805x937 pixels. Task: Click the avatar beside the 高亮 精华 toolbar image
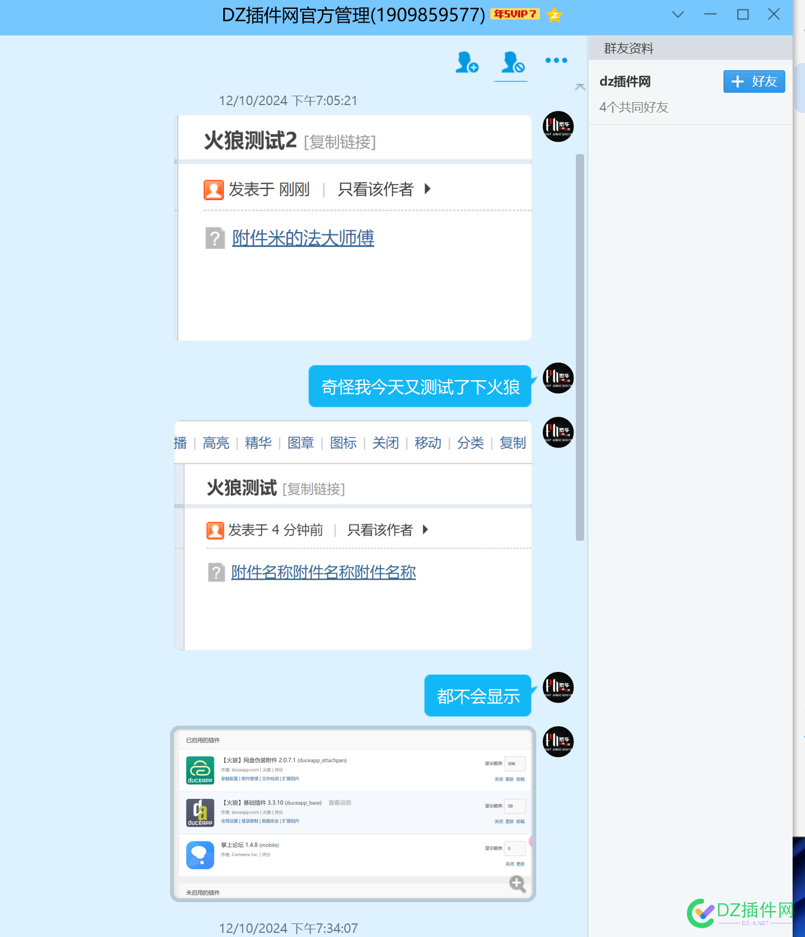tap(558, 432)
